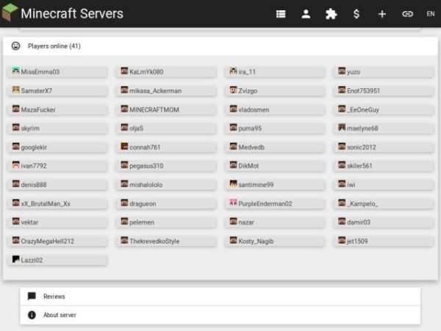Click MissEmma03's avatar head icon
This screenshot has width=441, height=331.
pos(16,71)
